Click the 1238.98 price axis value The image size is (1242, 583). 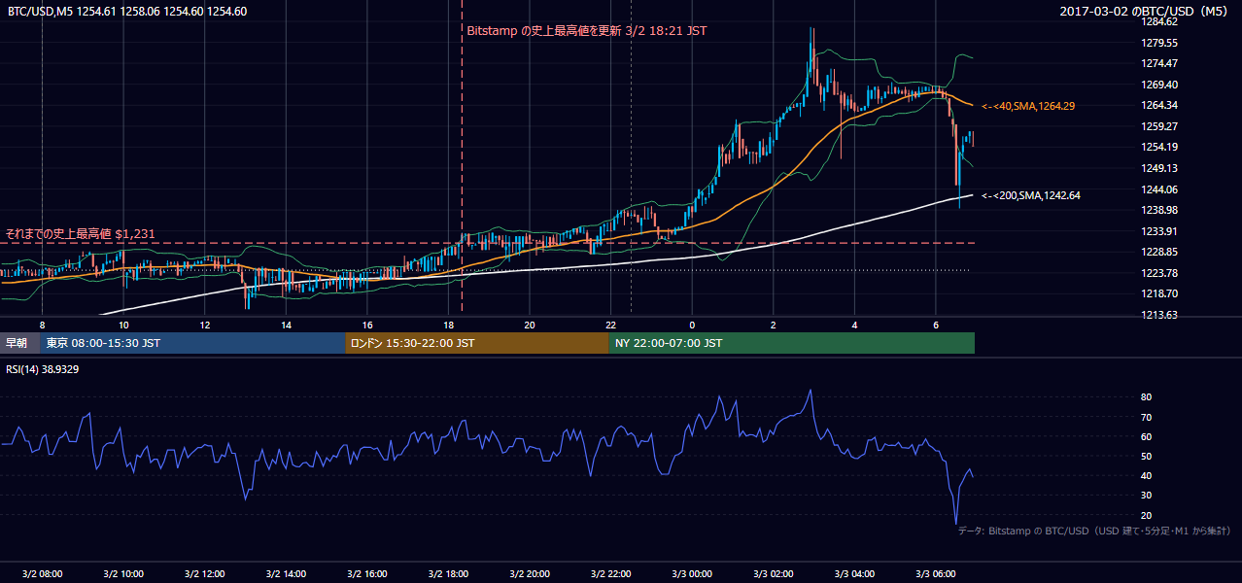click(1160, 210)
